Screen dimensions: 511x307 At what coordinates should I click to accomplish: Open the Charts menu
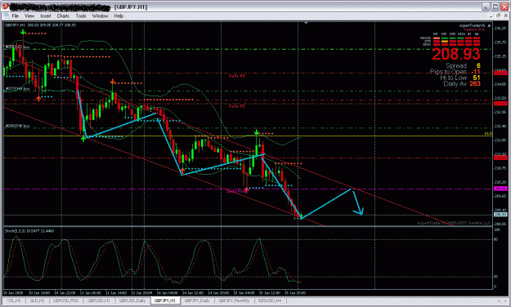tap(63, 16)
